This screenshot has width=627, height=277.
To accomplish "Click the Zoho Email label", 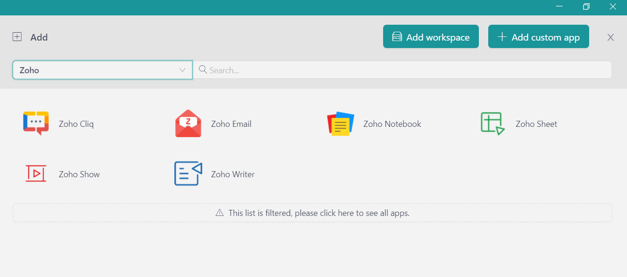I will [x=231, y=124].
